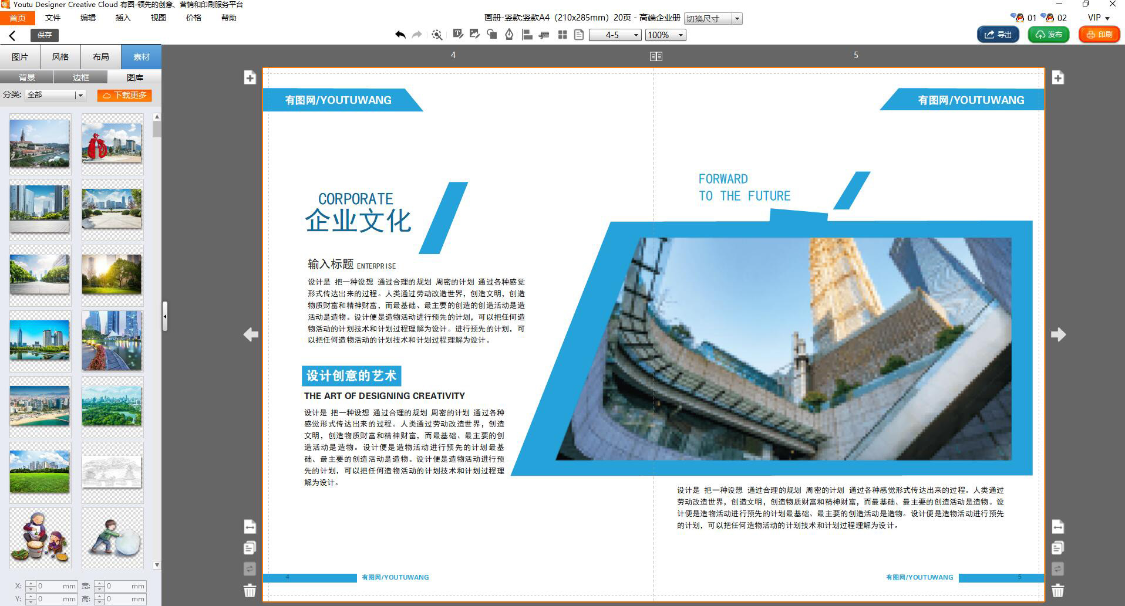Switch to the 布局 tab
The height and width of the screenshot is (606, 1125).
pyautogui.click(x=101, y=57)
